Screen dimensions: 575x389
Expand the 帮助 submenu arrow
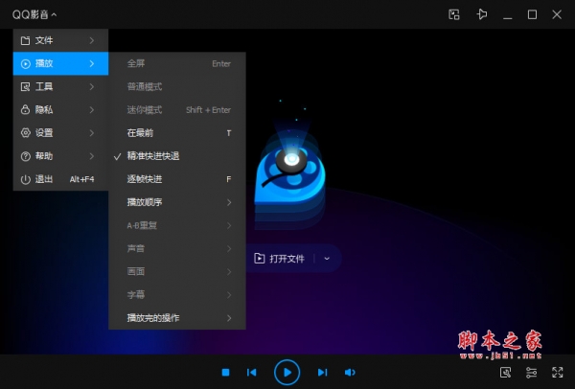pyautogui.click(x=92, y=156)
